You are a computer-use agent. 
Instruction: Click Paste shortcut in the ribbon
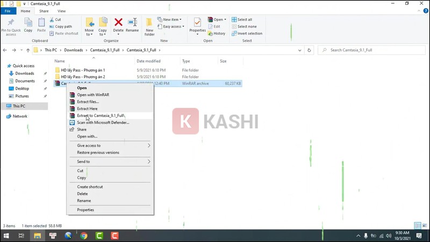click(64, 33)
